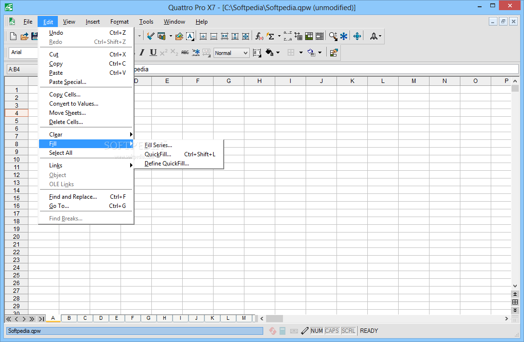Switch to sheet tab B
The image size is (524, 342).
(x=69, y=318)
